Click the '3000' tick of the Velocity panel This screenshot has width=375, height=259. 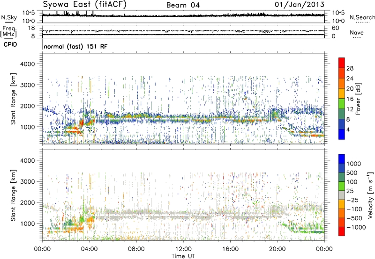(x=28, y=181)
